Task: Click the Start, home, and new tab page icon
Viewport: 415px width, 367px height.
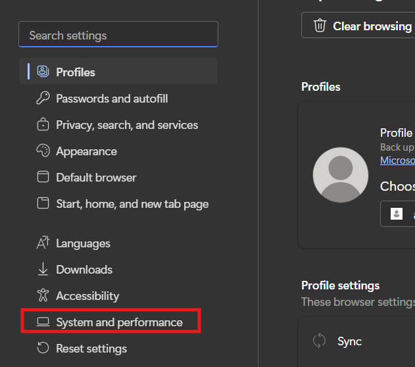Action: click(43, 203)
